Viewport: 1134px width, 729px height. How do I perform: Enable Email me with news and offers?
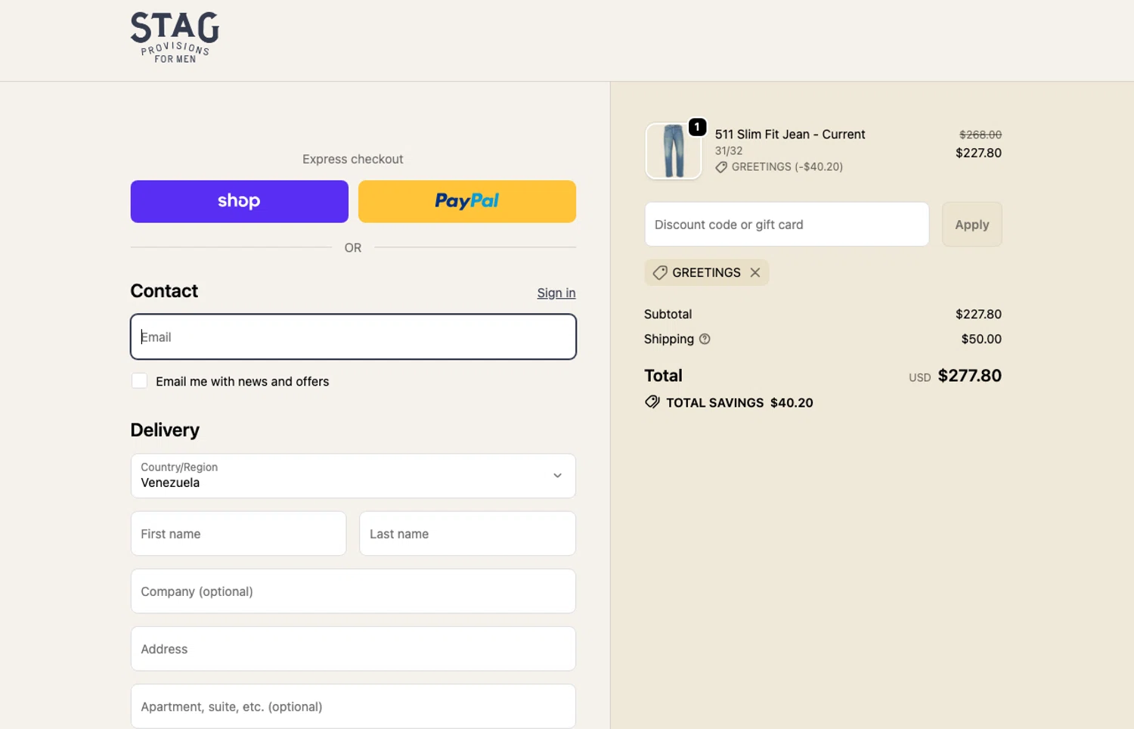[139, 380]
